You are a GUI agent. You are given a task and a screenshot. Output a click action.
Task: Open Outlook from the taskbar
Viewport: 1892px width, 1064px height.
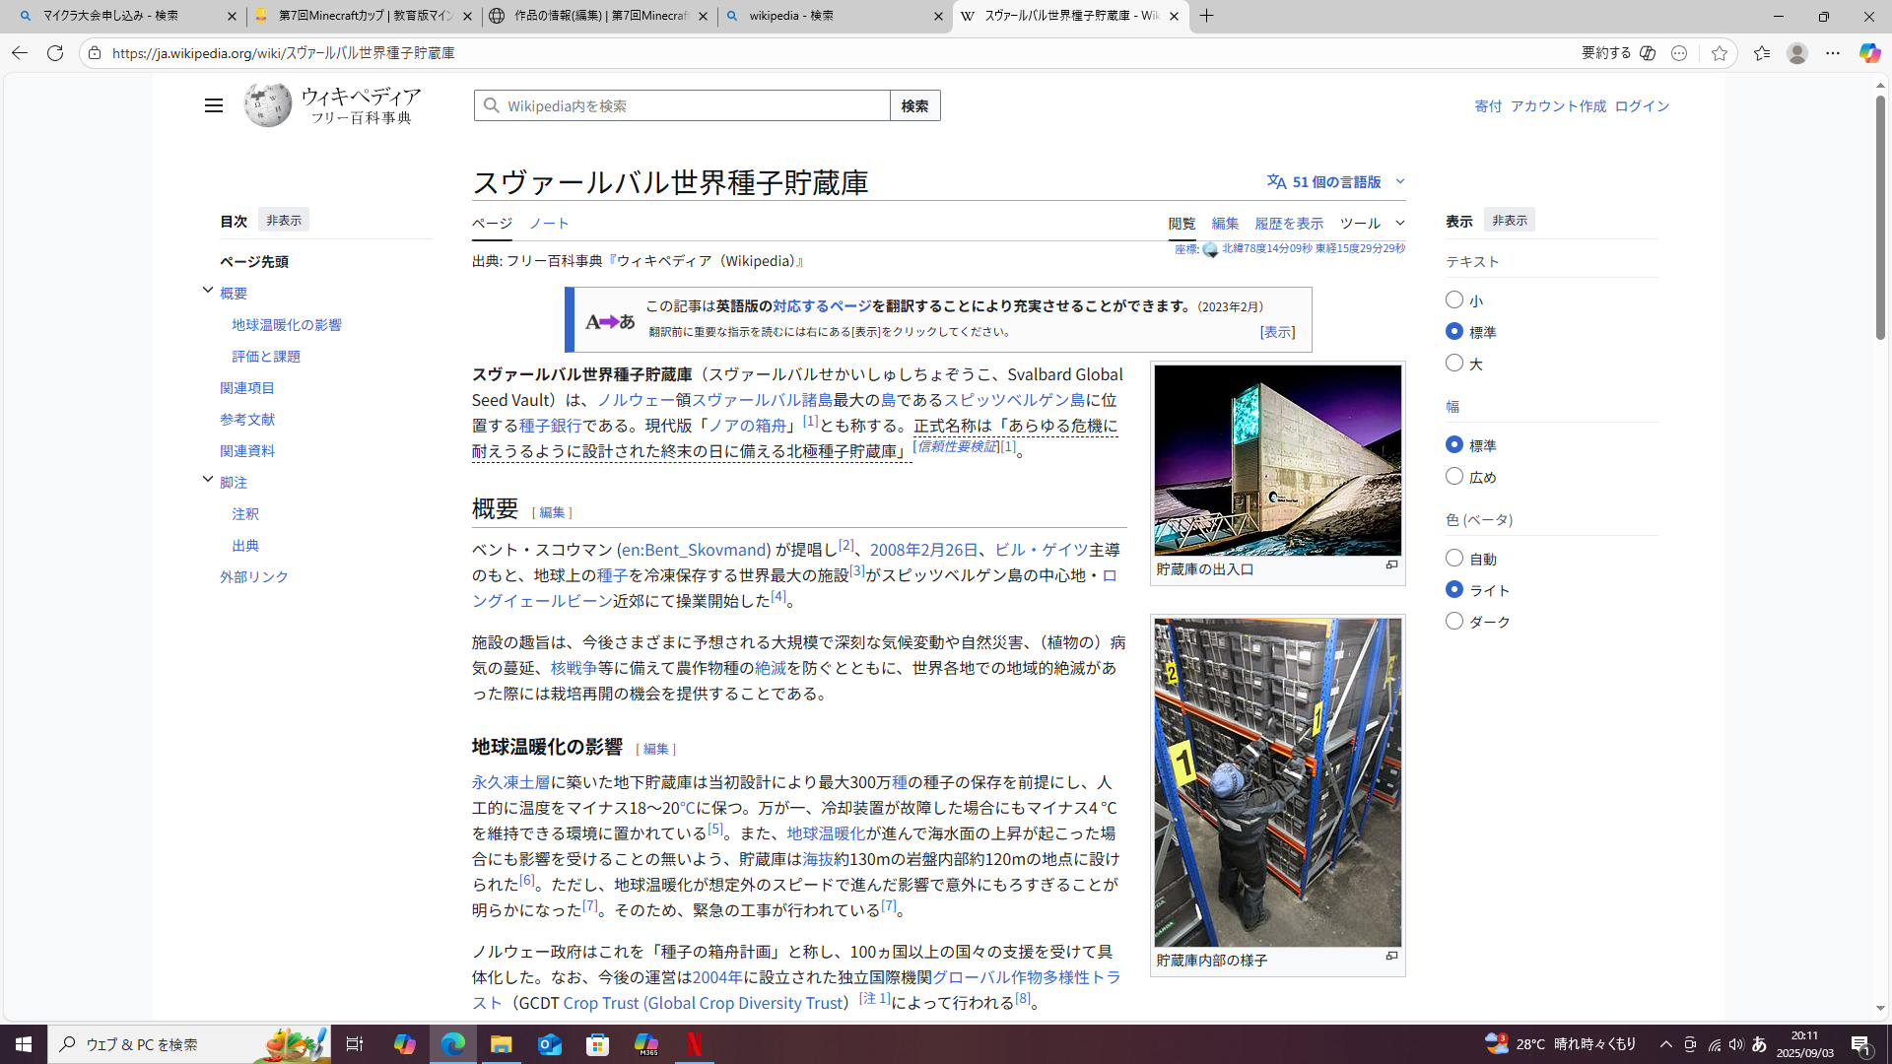point(550,1044)
